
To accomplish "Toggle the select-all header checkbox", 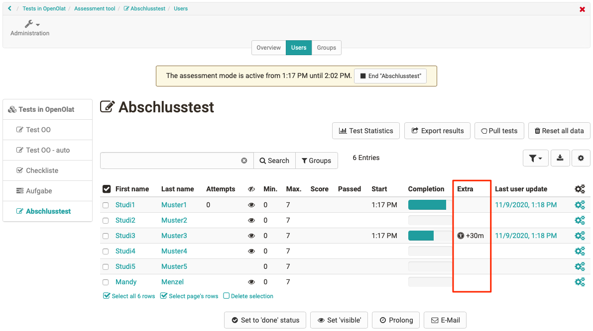I will (107, 189).
